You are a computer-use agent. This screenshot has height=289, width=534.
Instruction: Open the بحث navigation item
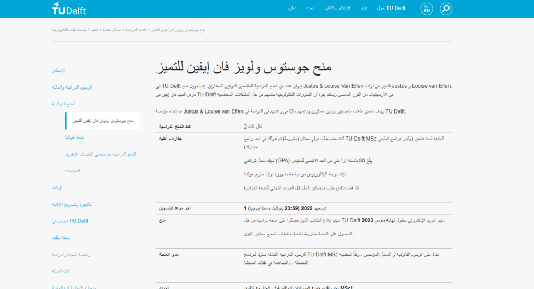(x=310, y=8)
